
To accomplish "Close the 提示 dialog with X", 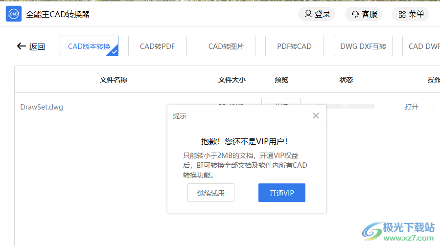I will 316,115.
